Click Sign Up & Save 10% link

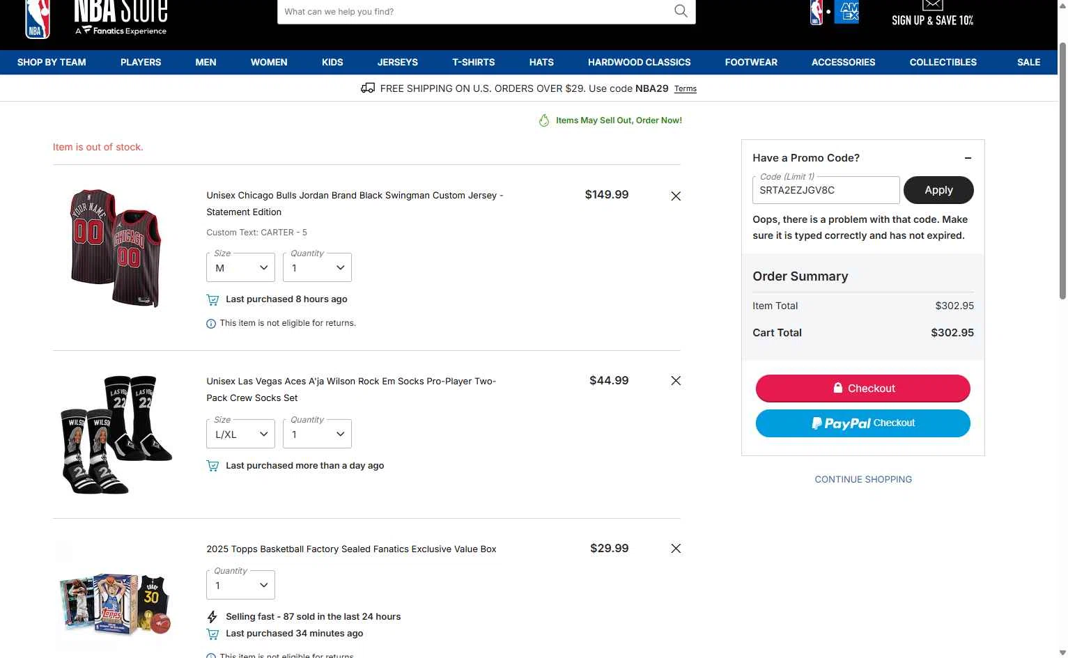click(x=932, y=20)
